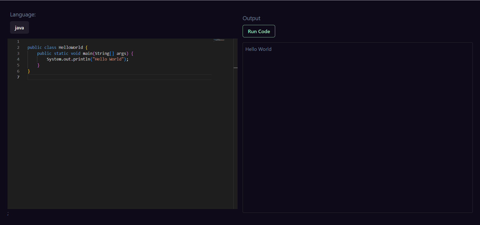Click the HelloWorld class name in code
This screenshot has width=480, height=225.
pyautogui.click(x=71, y=48)
